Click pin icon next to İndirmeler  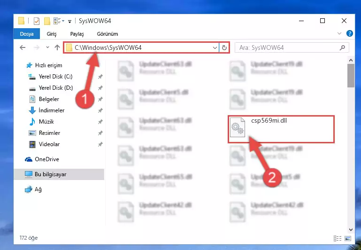(100, 110)
